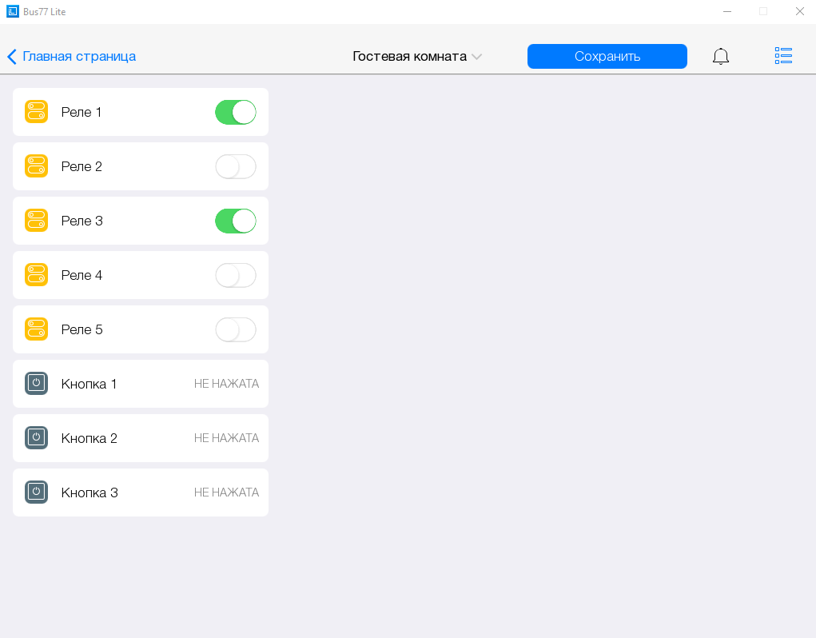Click the notification bell icon
Viewport: 816px width, 638px height.
tap(720, 56)
